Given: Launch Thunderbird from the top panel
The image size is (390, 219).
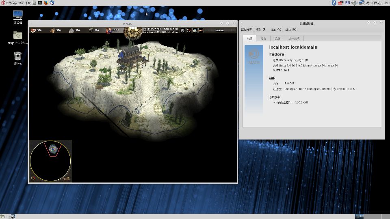Looking at the screenshot, I should [x=52, y=3].
